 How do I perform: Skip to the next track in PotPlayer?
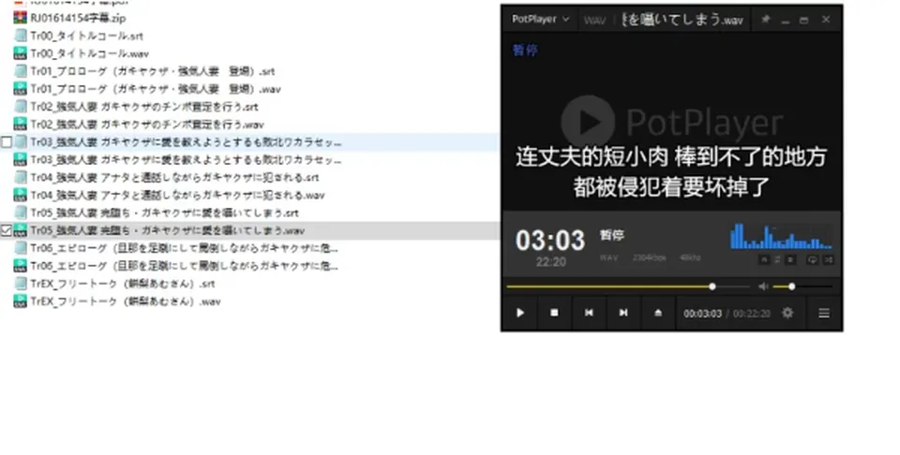622,313
